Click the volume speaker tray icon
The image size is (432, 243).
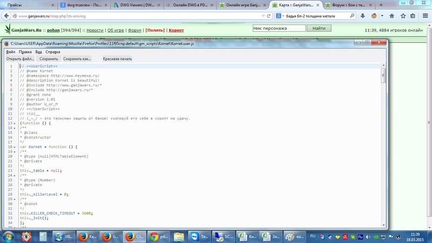(368, 236)
